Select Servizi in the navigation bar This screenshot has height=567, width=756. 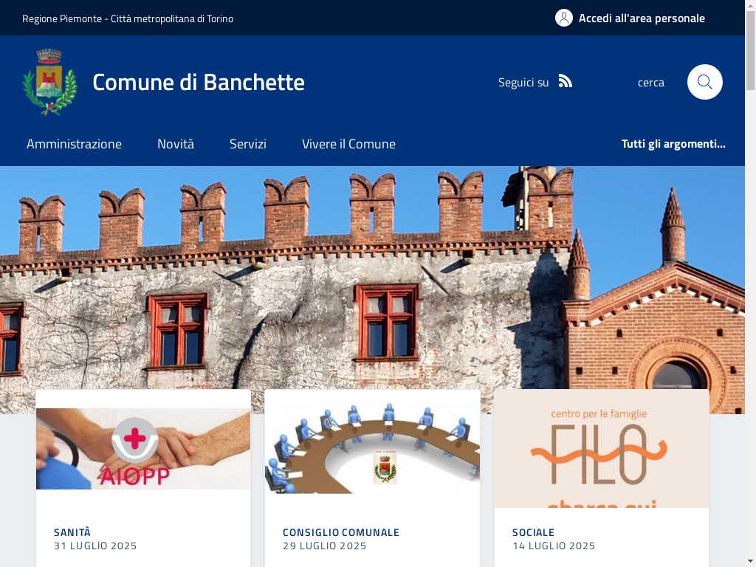click(x=248, y=144)
